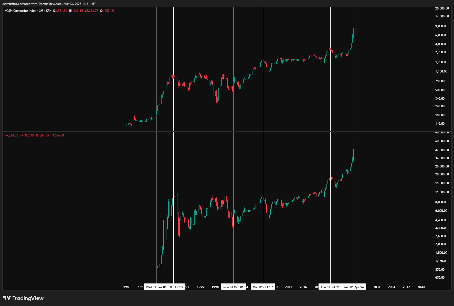Click the 11,000.00 price axis label
This screenshot has width=454, height=306.
point(442,192)
